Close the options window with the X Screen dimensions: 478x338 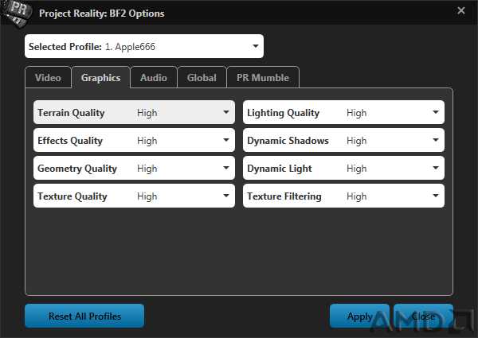click(461, 10)
